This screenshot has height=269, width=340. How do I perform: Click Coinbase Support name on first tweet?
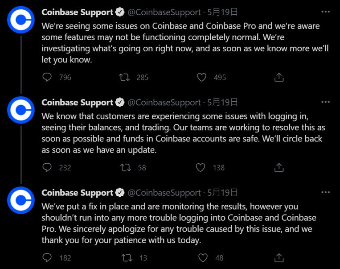pyautogui.click(x=77, y=12)
